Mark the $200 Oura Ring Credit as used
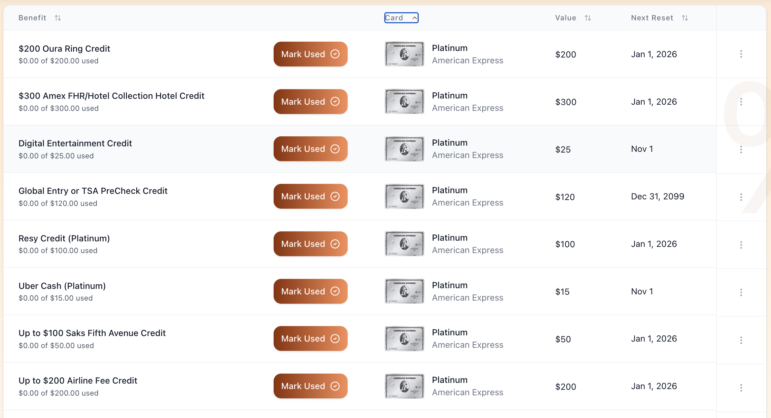Image resolution: width=771 pixels, height=418 pixels. pyautogui.click(x=310, y=54)
